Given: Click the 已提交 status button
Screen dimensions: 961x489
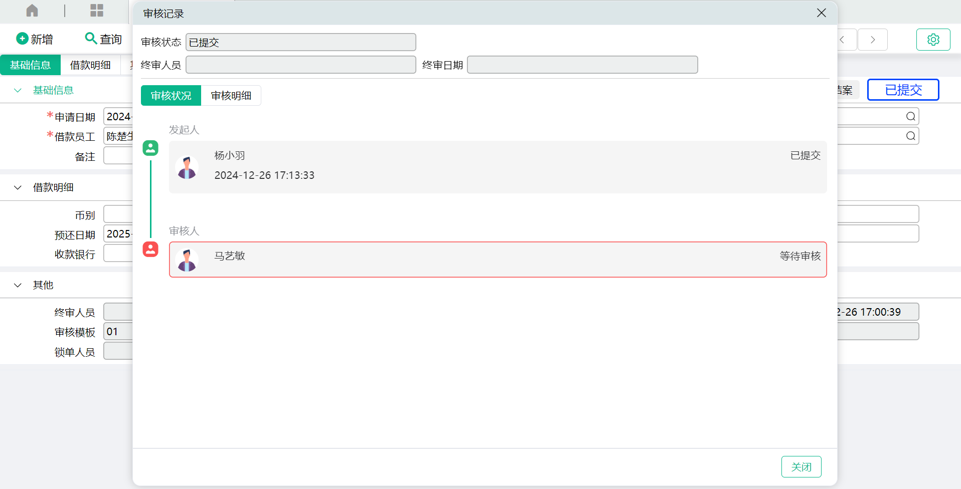Looking at the screenshot, I should pyautogui.click(x=903, y=90).
